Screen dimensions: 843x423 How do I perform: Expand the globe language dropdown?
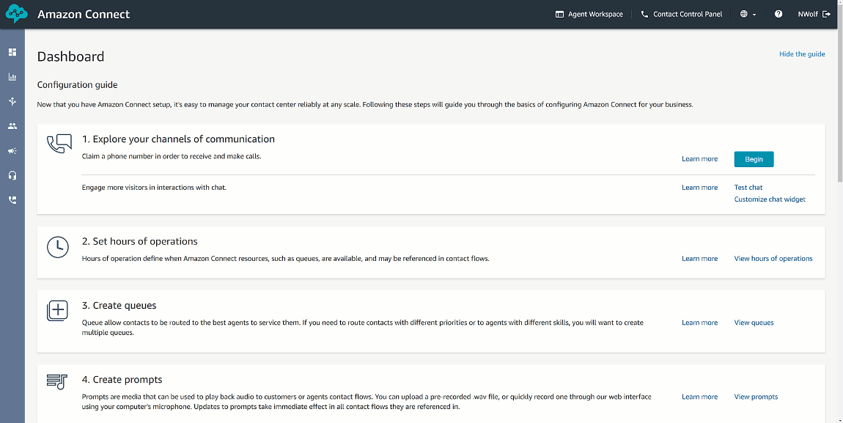748,14
